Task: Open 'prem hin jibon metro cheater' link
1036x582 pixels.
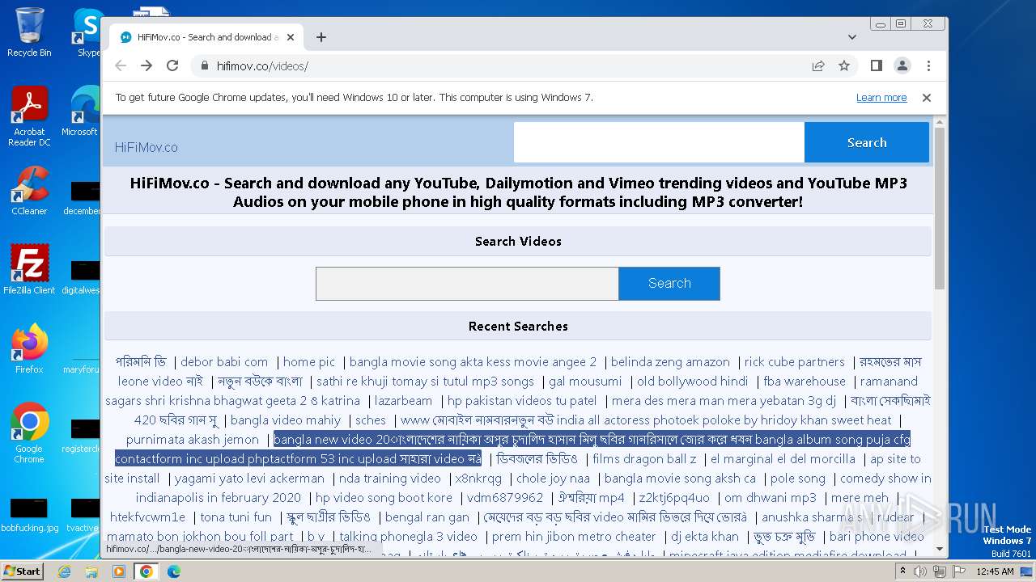Action: (x=574, y=537)
